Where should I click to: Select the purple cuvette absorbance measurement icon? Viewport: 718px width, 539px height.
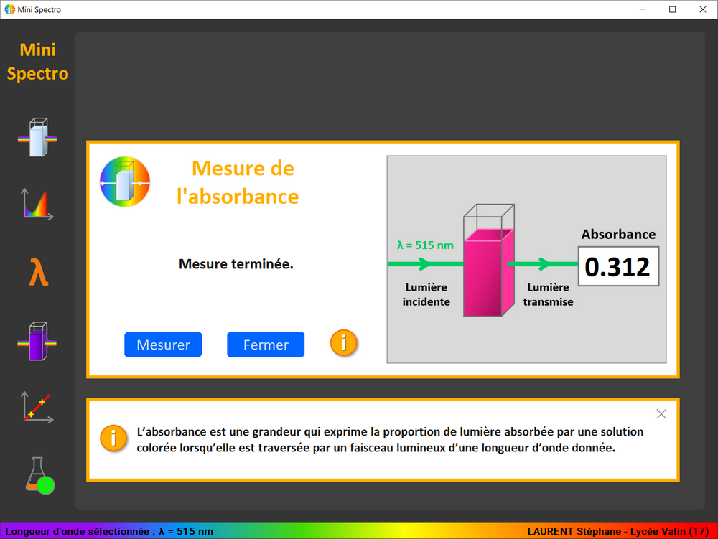(37, 342)
